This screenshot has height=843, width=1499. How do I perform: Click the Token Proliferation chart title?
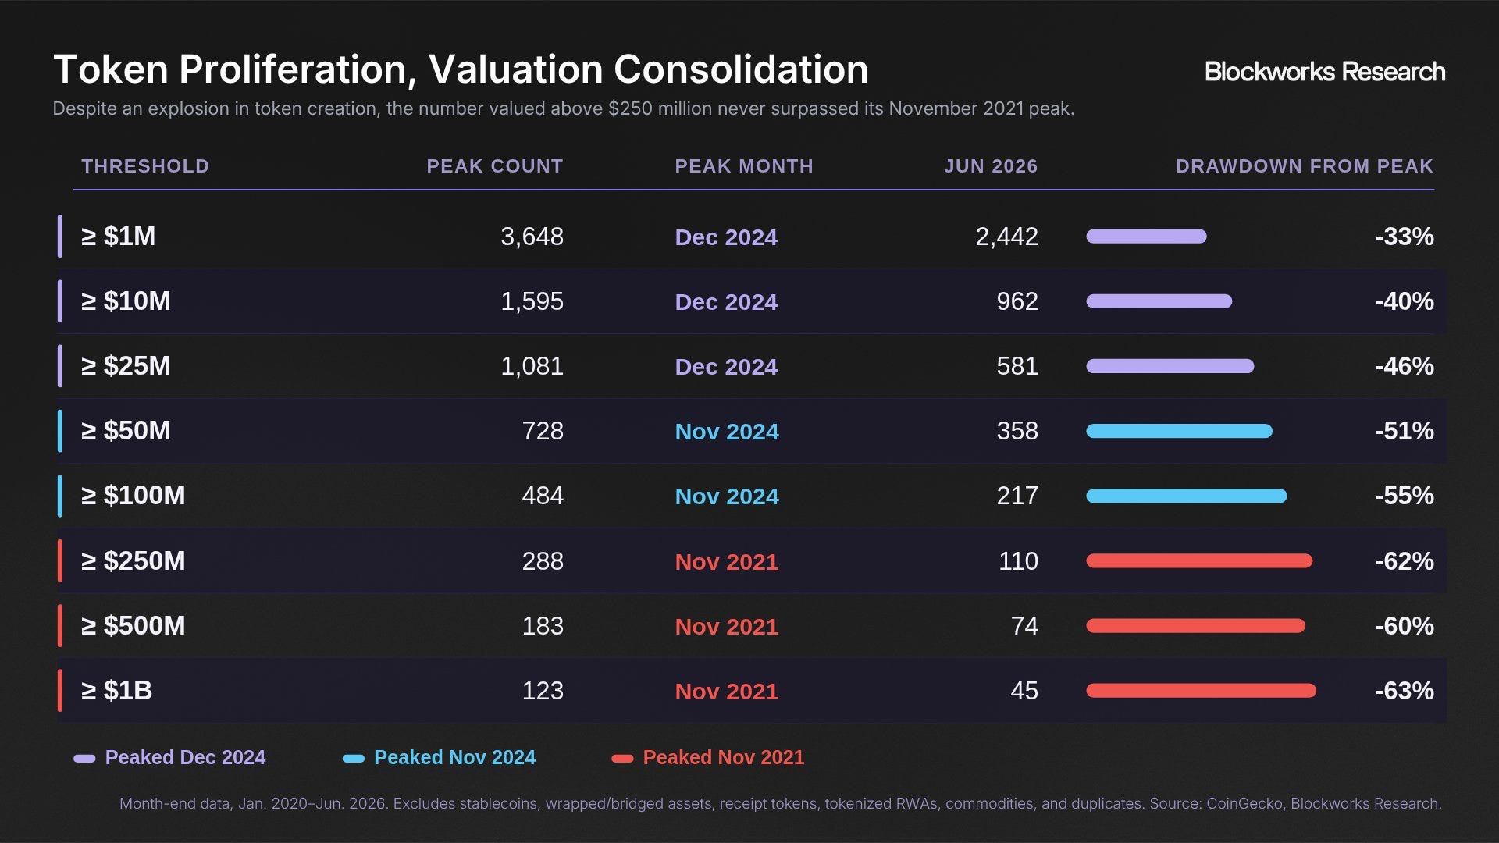tap(461, 69)
